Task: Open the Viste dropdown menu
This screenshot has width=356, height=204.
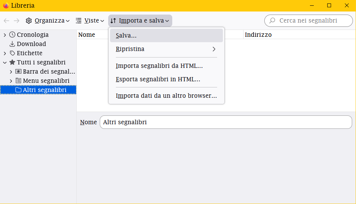Action: tap(90, 21)
